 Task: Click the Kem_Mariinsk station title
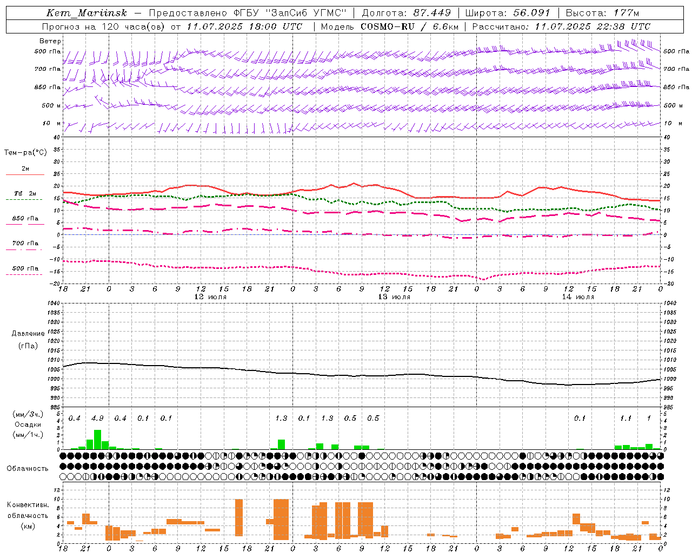pyautogui.click(x=87, y=13)
